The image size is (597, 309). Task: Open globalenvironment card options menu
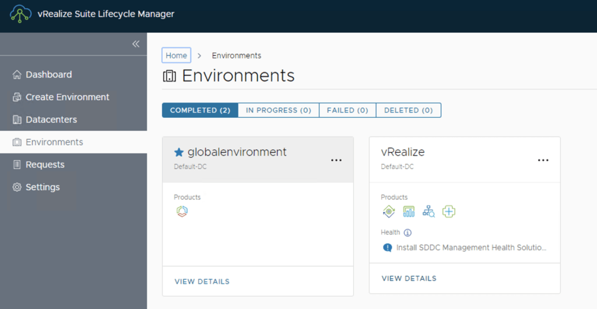click(336, 160)
